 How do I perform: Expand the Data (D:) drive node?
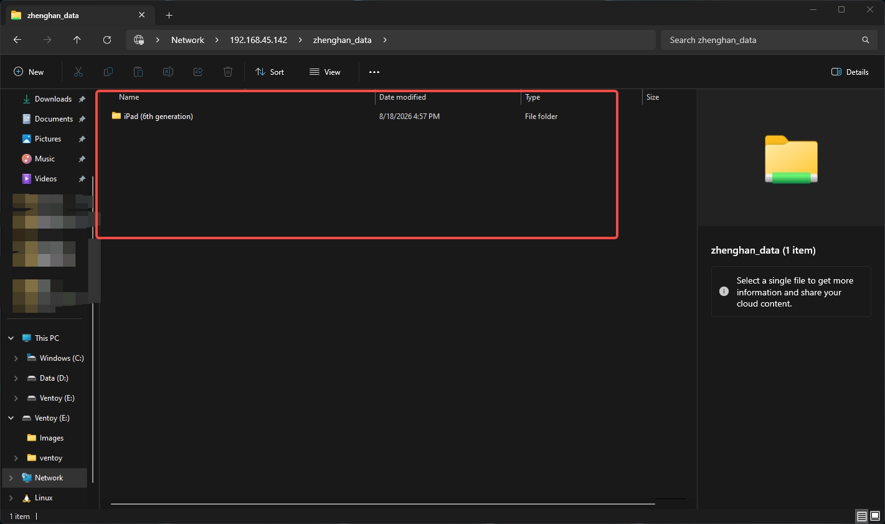[x=16, y=378]
